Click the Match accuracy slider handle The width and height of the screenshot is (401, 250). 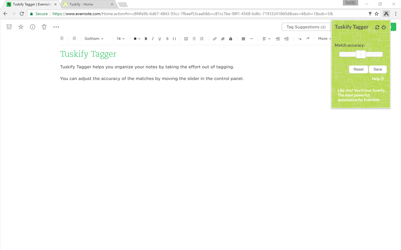coord(361,54)
